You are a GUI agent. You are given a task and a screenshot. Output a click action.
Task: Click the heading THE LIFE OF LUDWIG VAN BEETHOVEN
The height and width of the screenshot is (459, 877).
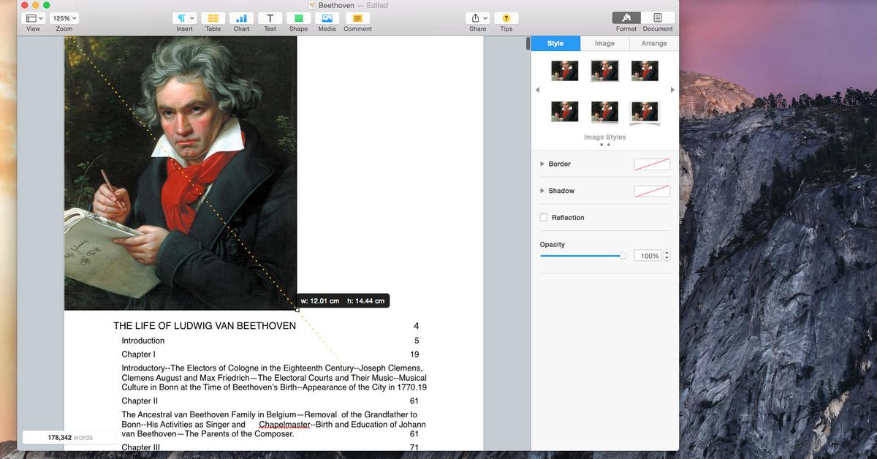pyautogui.click(x=205, y=326)
